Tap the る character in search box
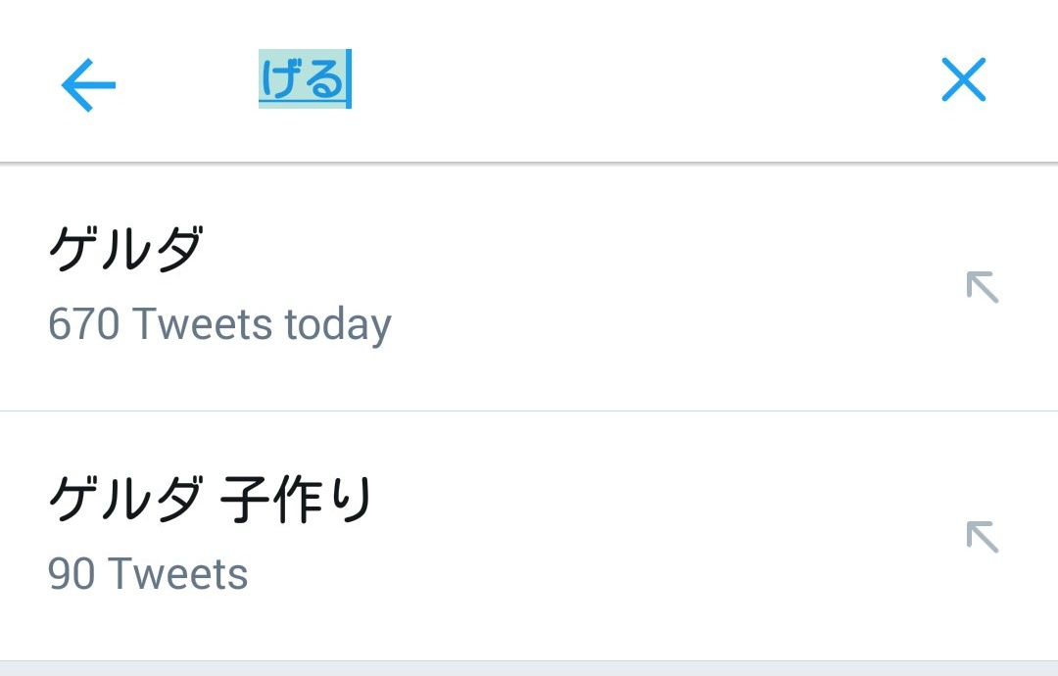The width and height of the screenshot is (1058, 676). [x=324, y=79]
